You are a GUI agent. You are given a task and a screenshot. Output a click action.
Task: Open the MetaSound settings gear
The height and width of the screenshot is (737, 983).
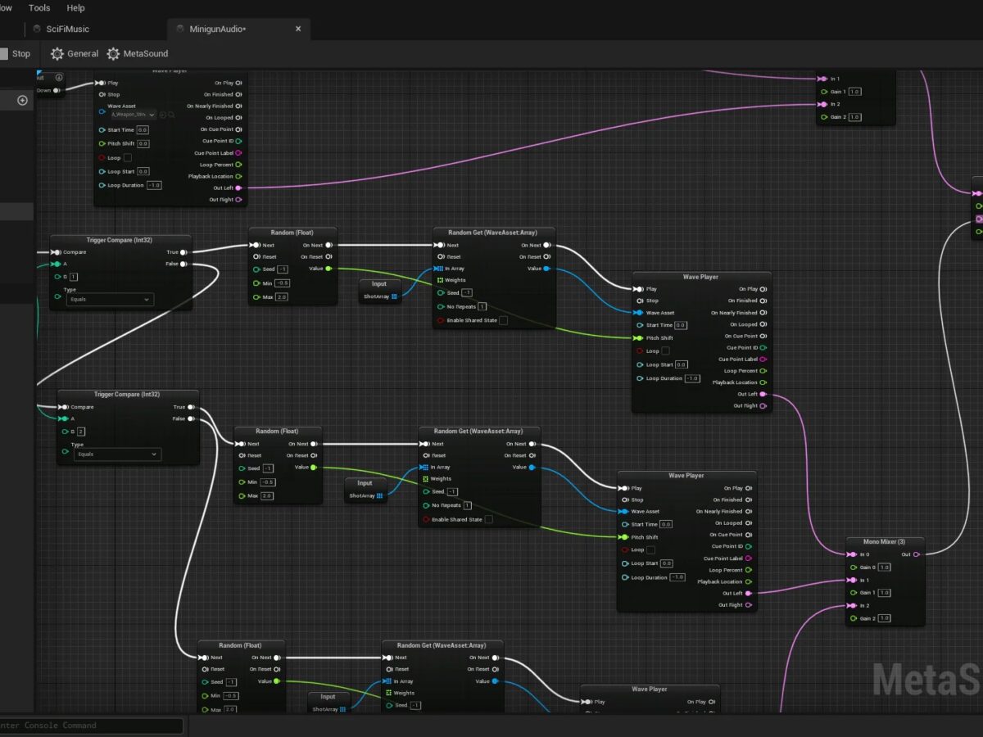coord(113,54)
